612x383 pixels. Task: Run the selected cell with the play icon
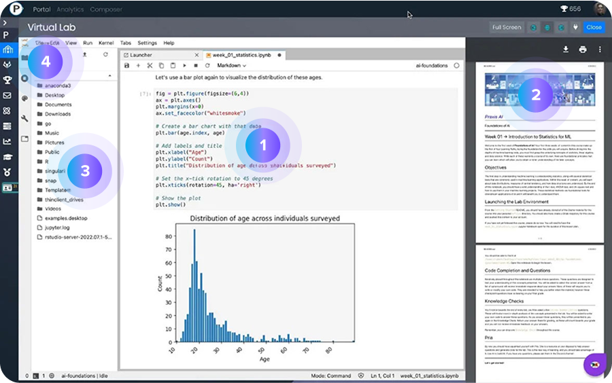pos(184,66)
